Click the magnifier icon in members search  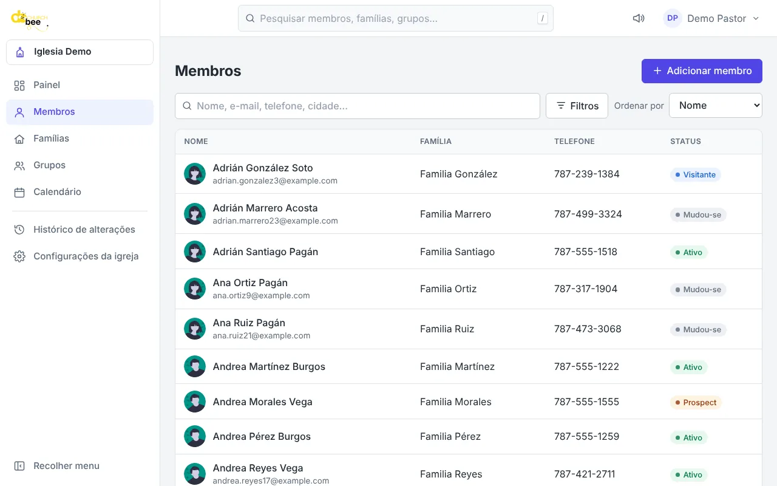click(187, 106)
